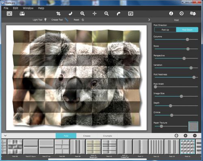The width and height of the screenshot is (203, 161).
Task: Select Fold Down direction
Action: tap(187, 30)
